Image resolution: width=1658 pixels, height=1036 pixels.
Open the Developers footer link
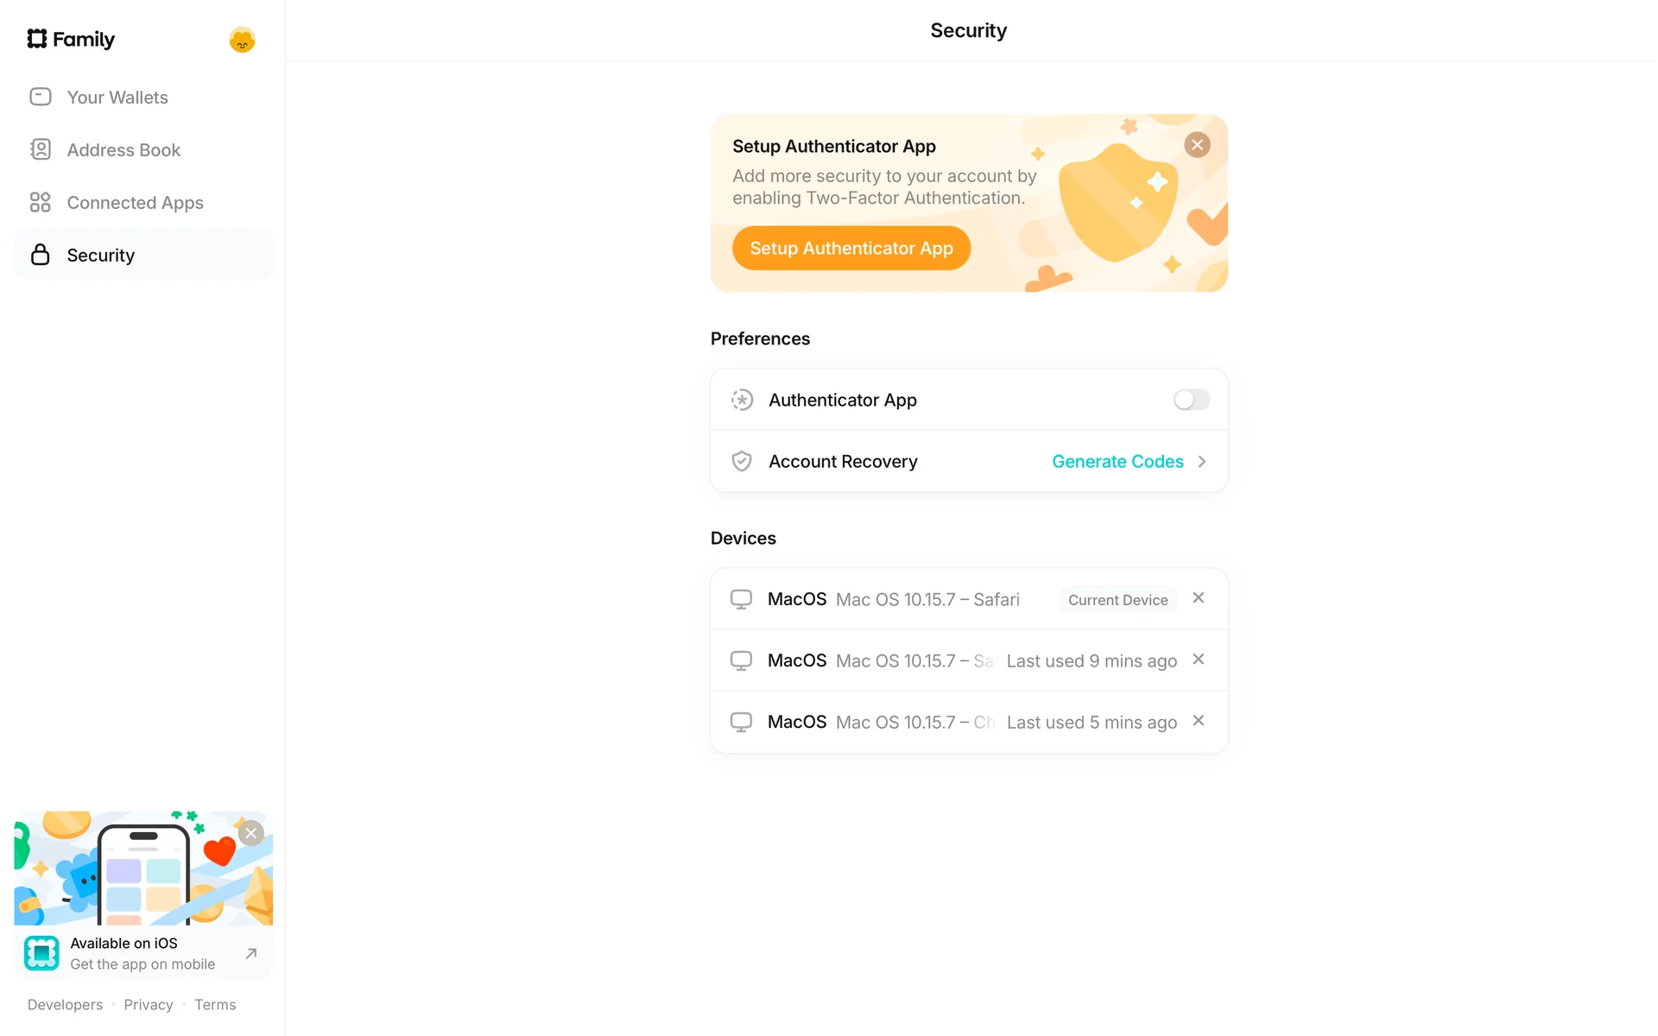65,1005
